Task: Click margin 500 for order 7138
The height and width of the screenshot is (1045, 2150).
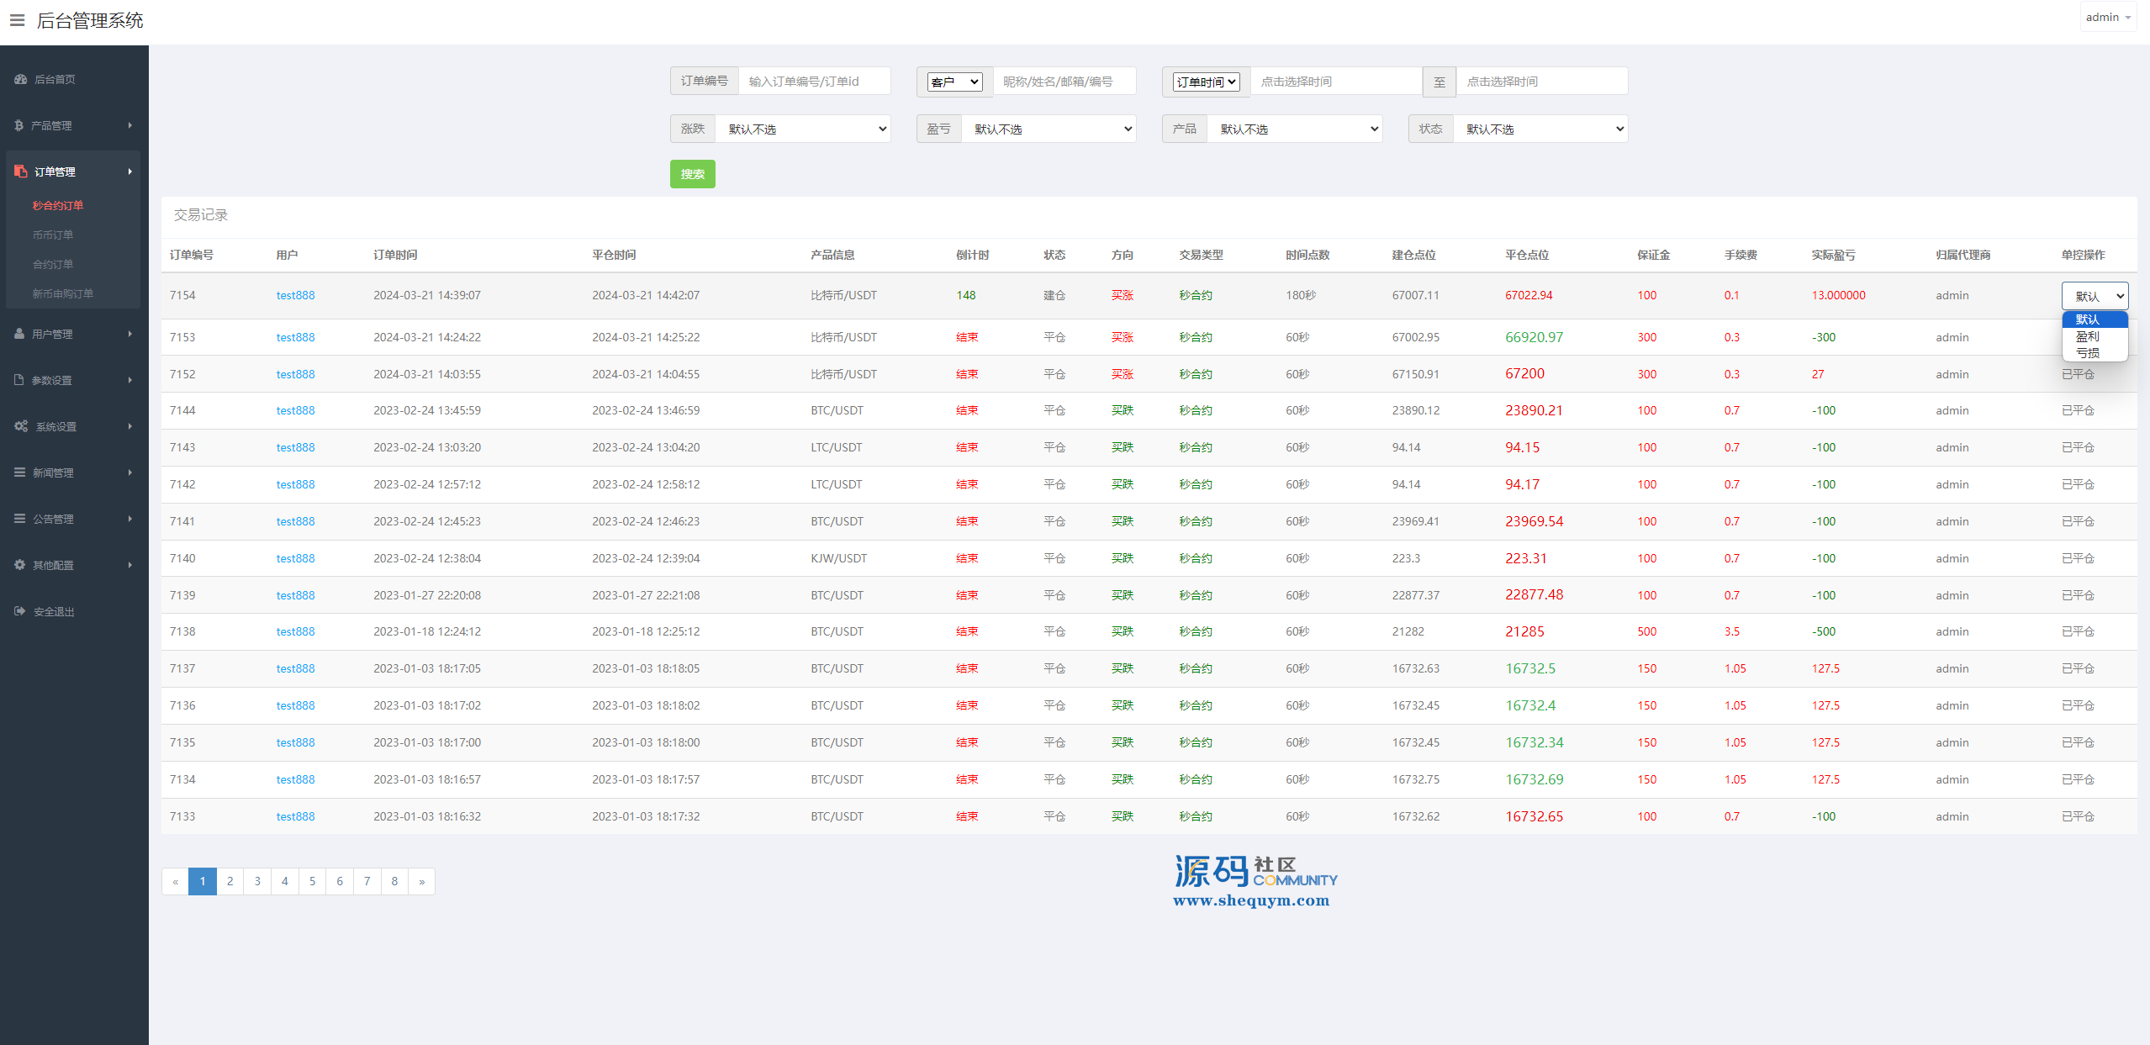Action: 1647,631
